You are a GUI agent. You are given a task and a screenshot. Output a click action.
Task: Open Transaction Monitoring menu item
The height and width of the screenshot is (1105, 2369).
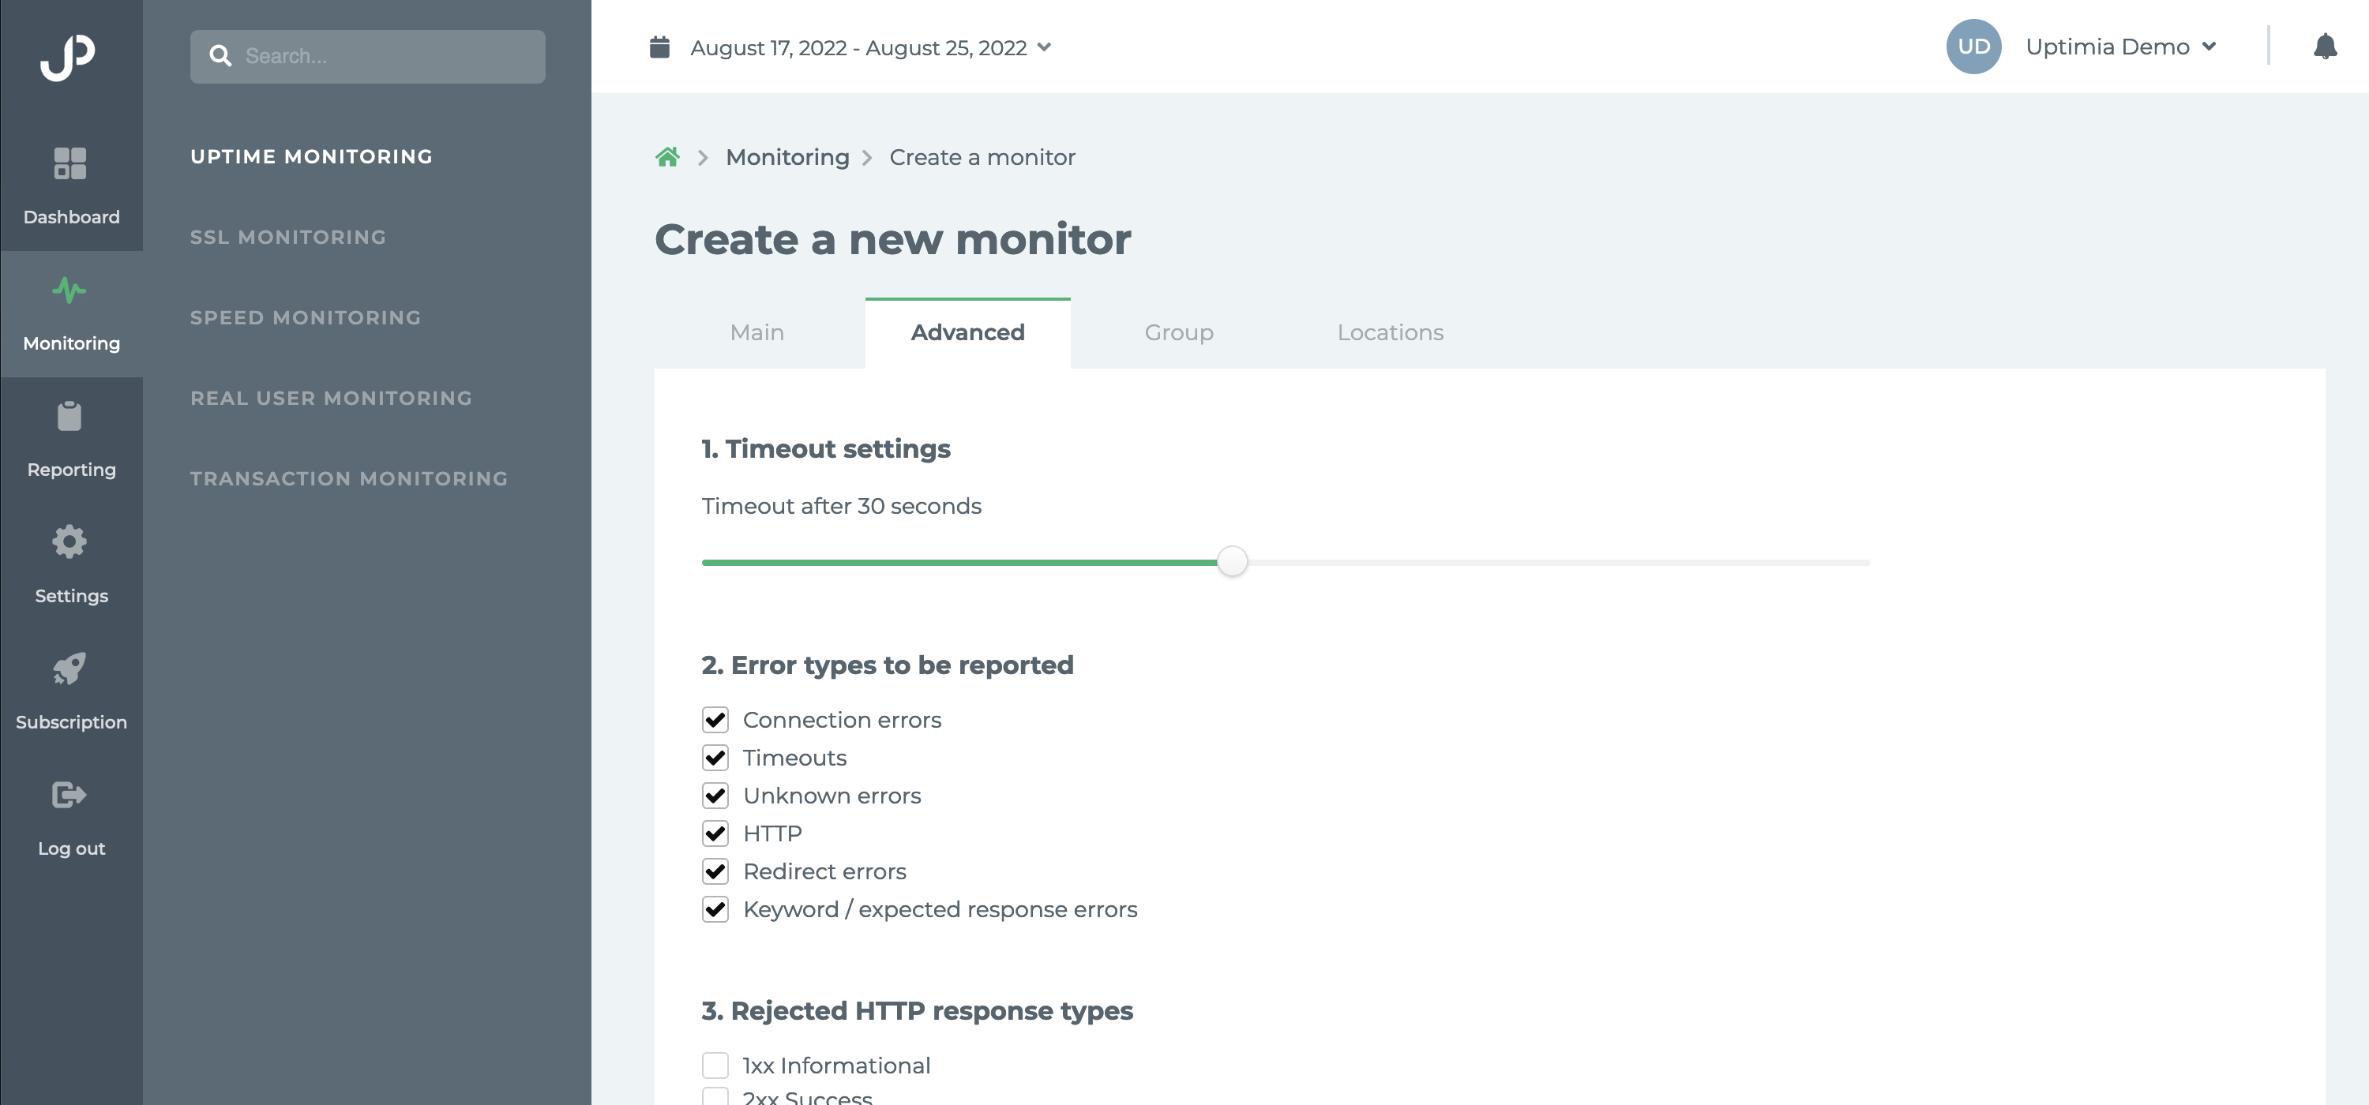tap(350, 478)
